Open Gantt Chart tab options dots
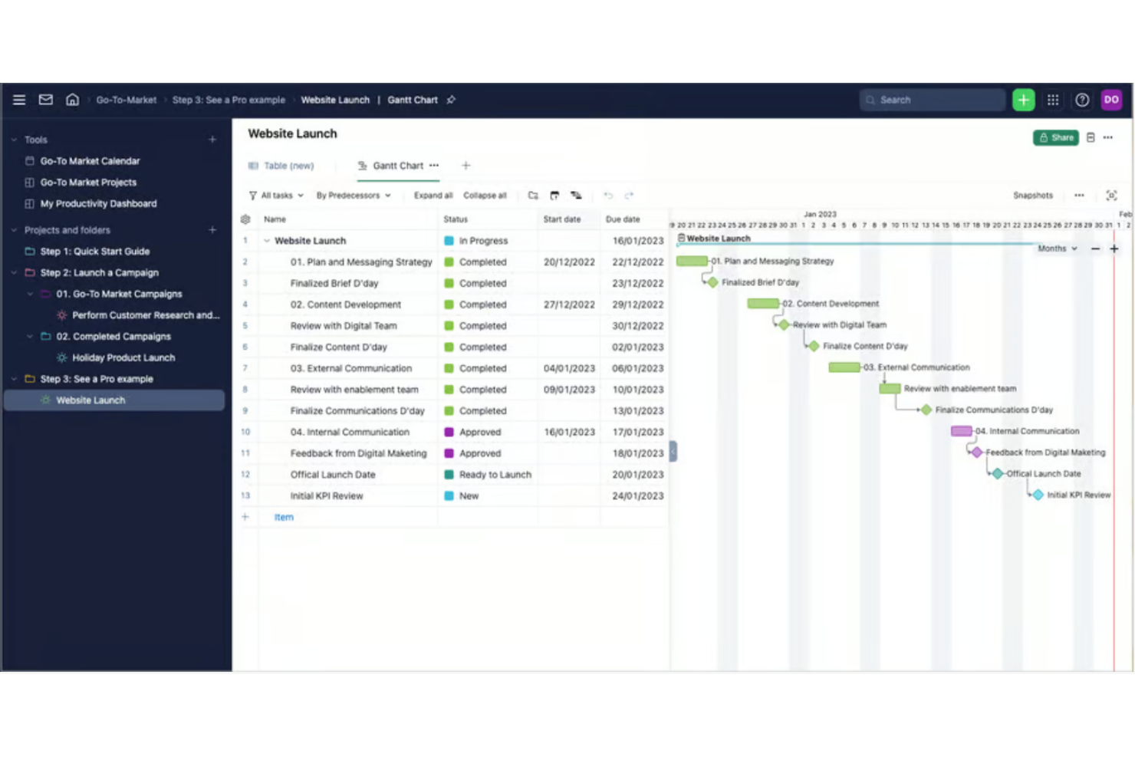Image resolution: width=1135 pixels, height=757 pixels. point(434,166)
